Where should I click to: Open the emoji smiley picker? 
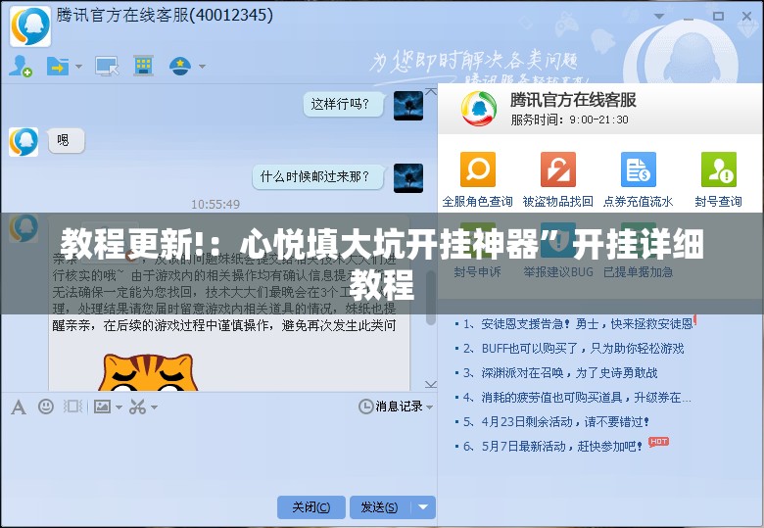coord(46,407)
